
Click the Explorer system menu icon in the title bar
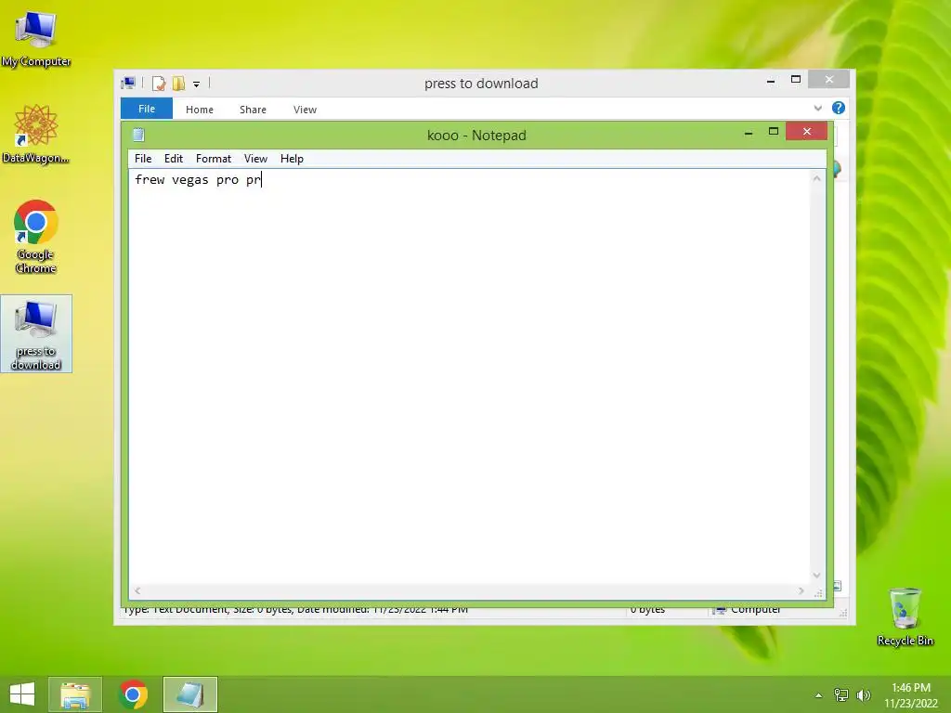click(128, 83)
